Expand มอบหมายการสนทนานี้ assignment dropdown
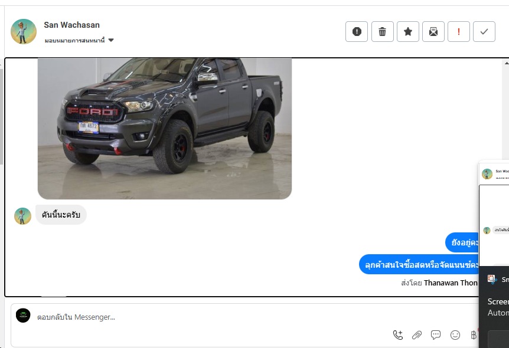The width and height of the screenshot is (509, 348). tap(79, 40)
